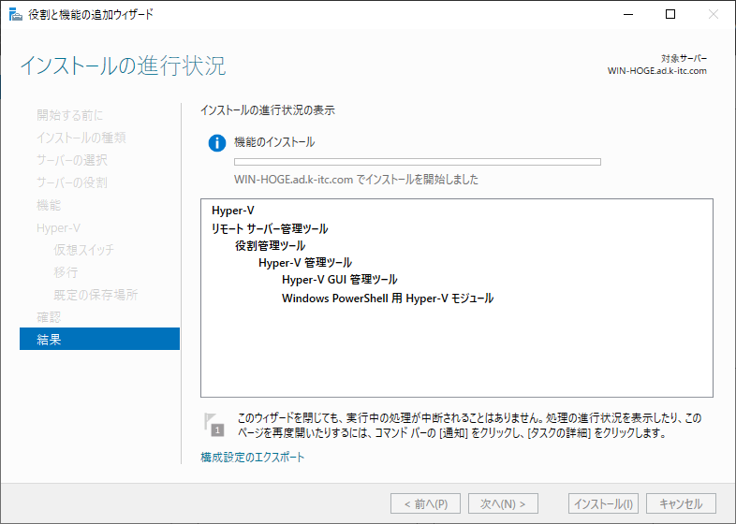Click the 次へ(N) > button
Screen dimensions: 736x524
[x=503, y=503]
